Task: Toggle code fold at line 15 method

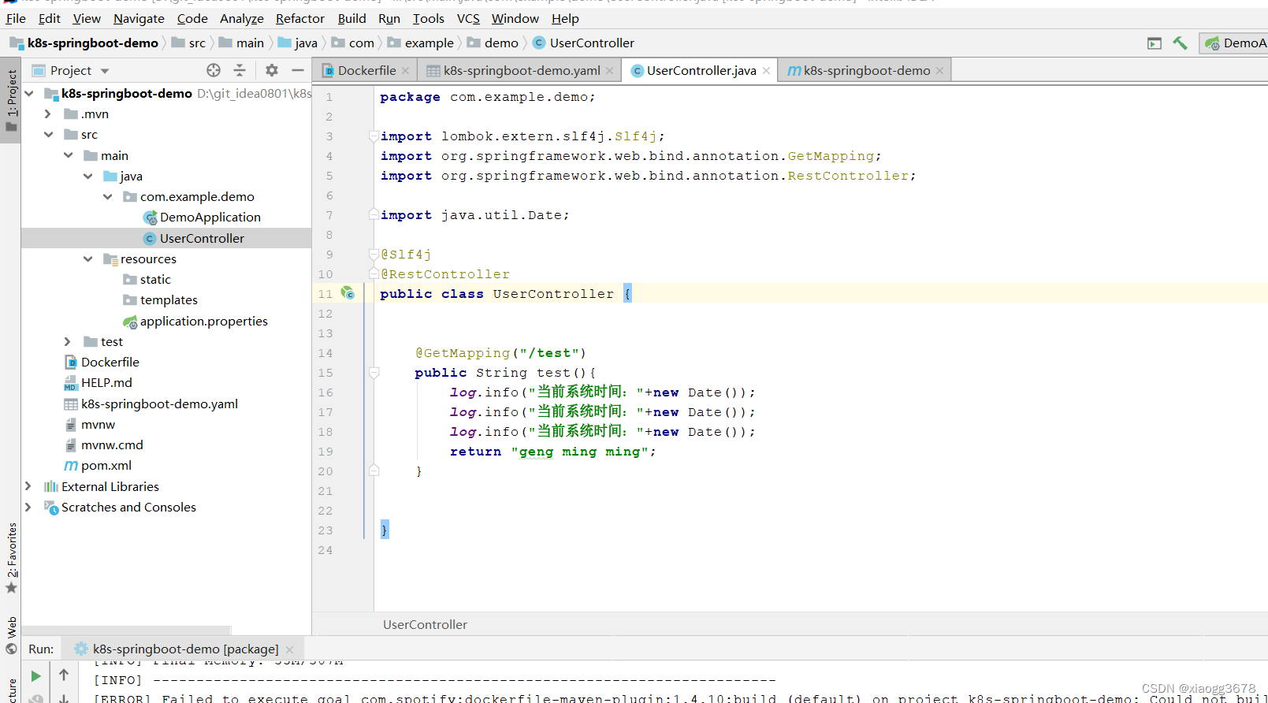Action: 374,372
